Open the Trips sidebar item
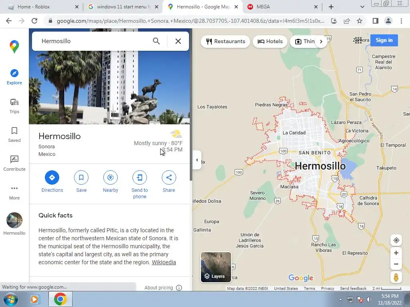The width and height of the screenshot is (410, 307). (14, 106)
